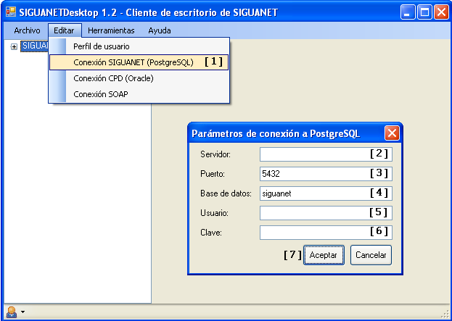Maximize the SIGUANETDesktop window
This screenshot has height=321, width=452.
pos(424,12)
